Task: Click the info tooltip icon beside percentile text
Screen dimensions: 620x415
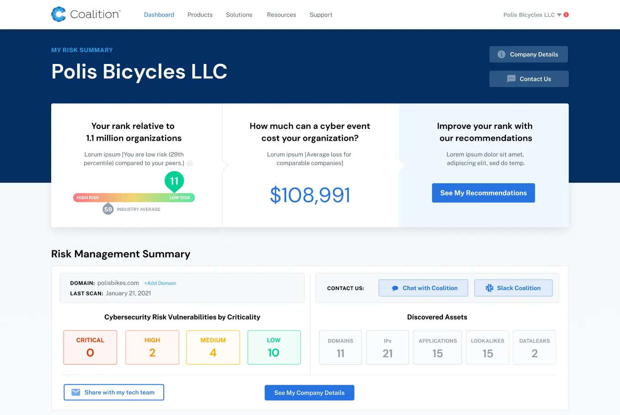Action: click(190, 163)
